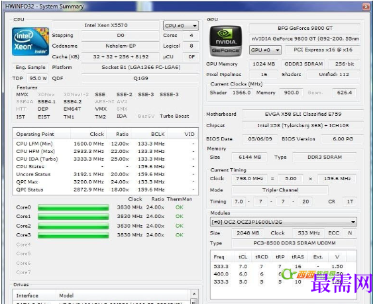Select the QPI Max row
385x304 pixels.
click(105, 182)
